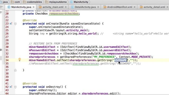Close the DetailActivity.java tab

pyautogui.click(x=98, y=7)
